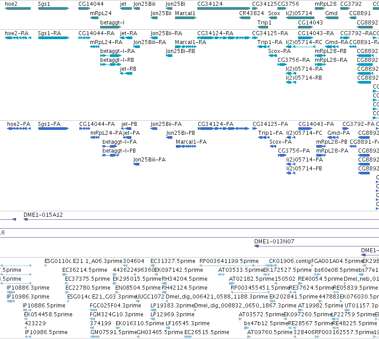
Task: Select the Sgs1-RA transcript label
Action: 49,33
